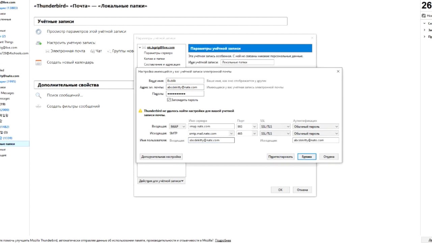Select Копии и папки in the settings tree

(x=154, y=59)
